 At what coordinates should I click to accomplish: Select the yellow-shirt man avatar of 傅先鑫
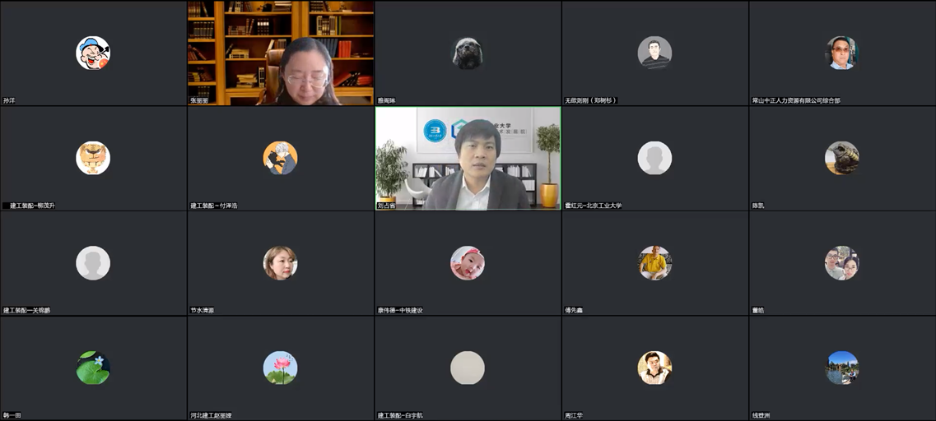click(654, 263)
